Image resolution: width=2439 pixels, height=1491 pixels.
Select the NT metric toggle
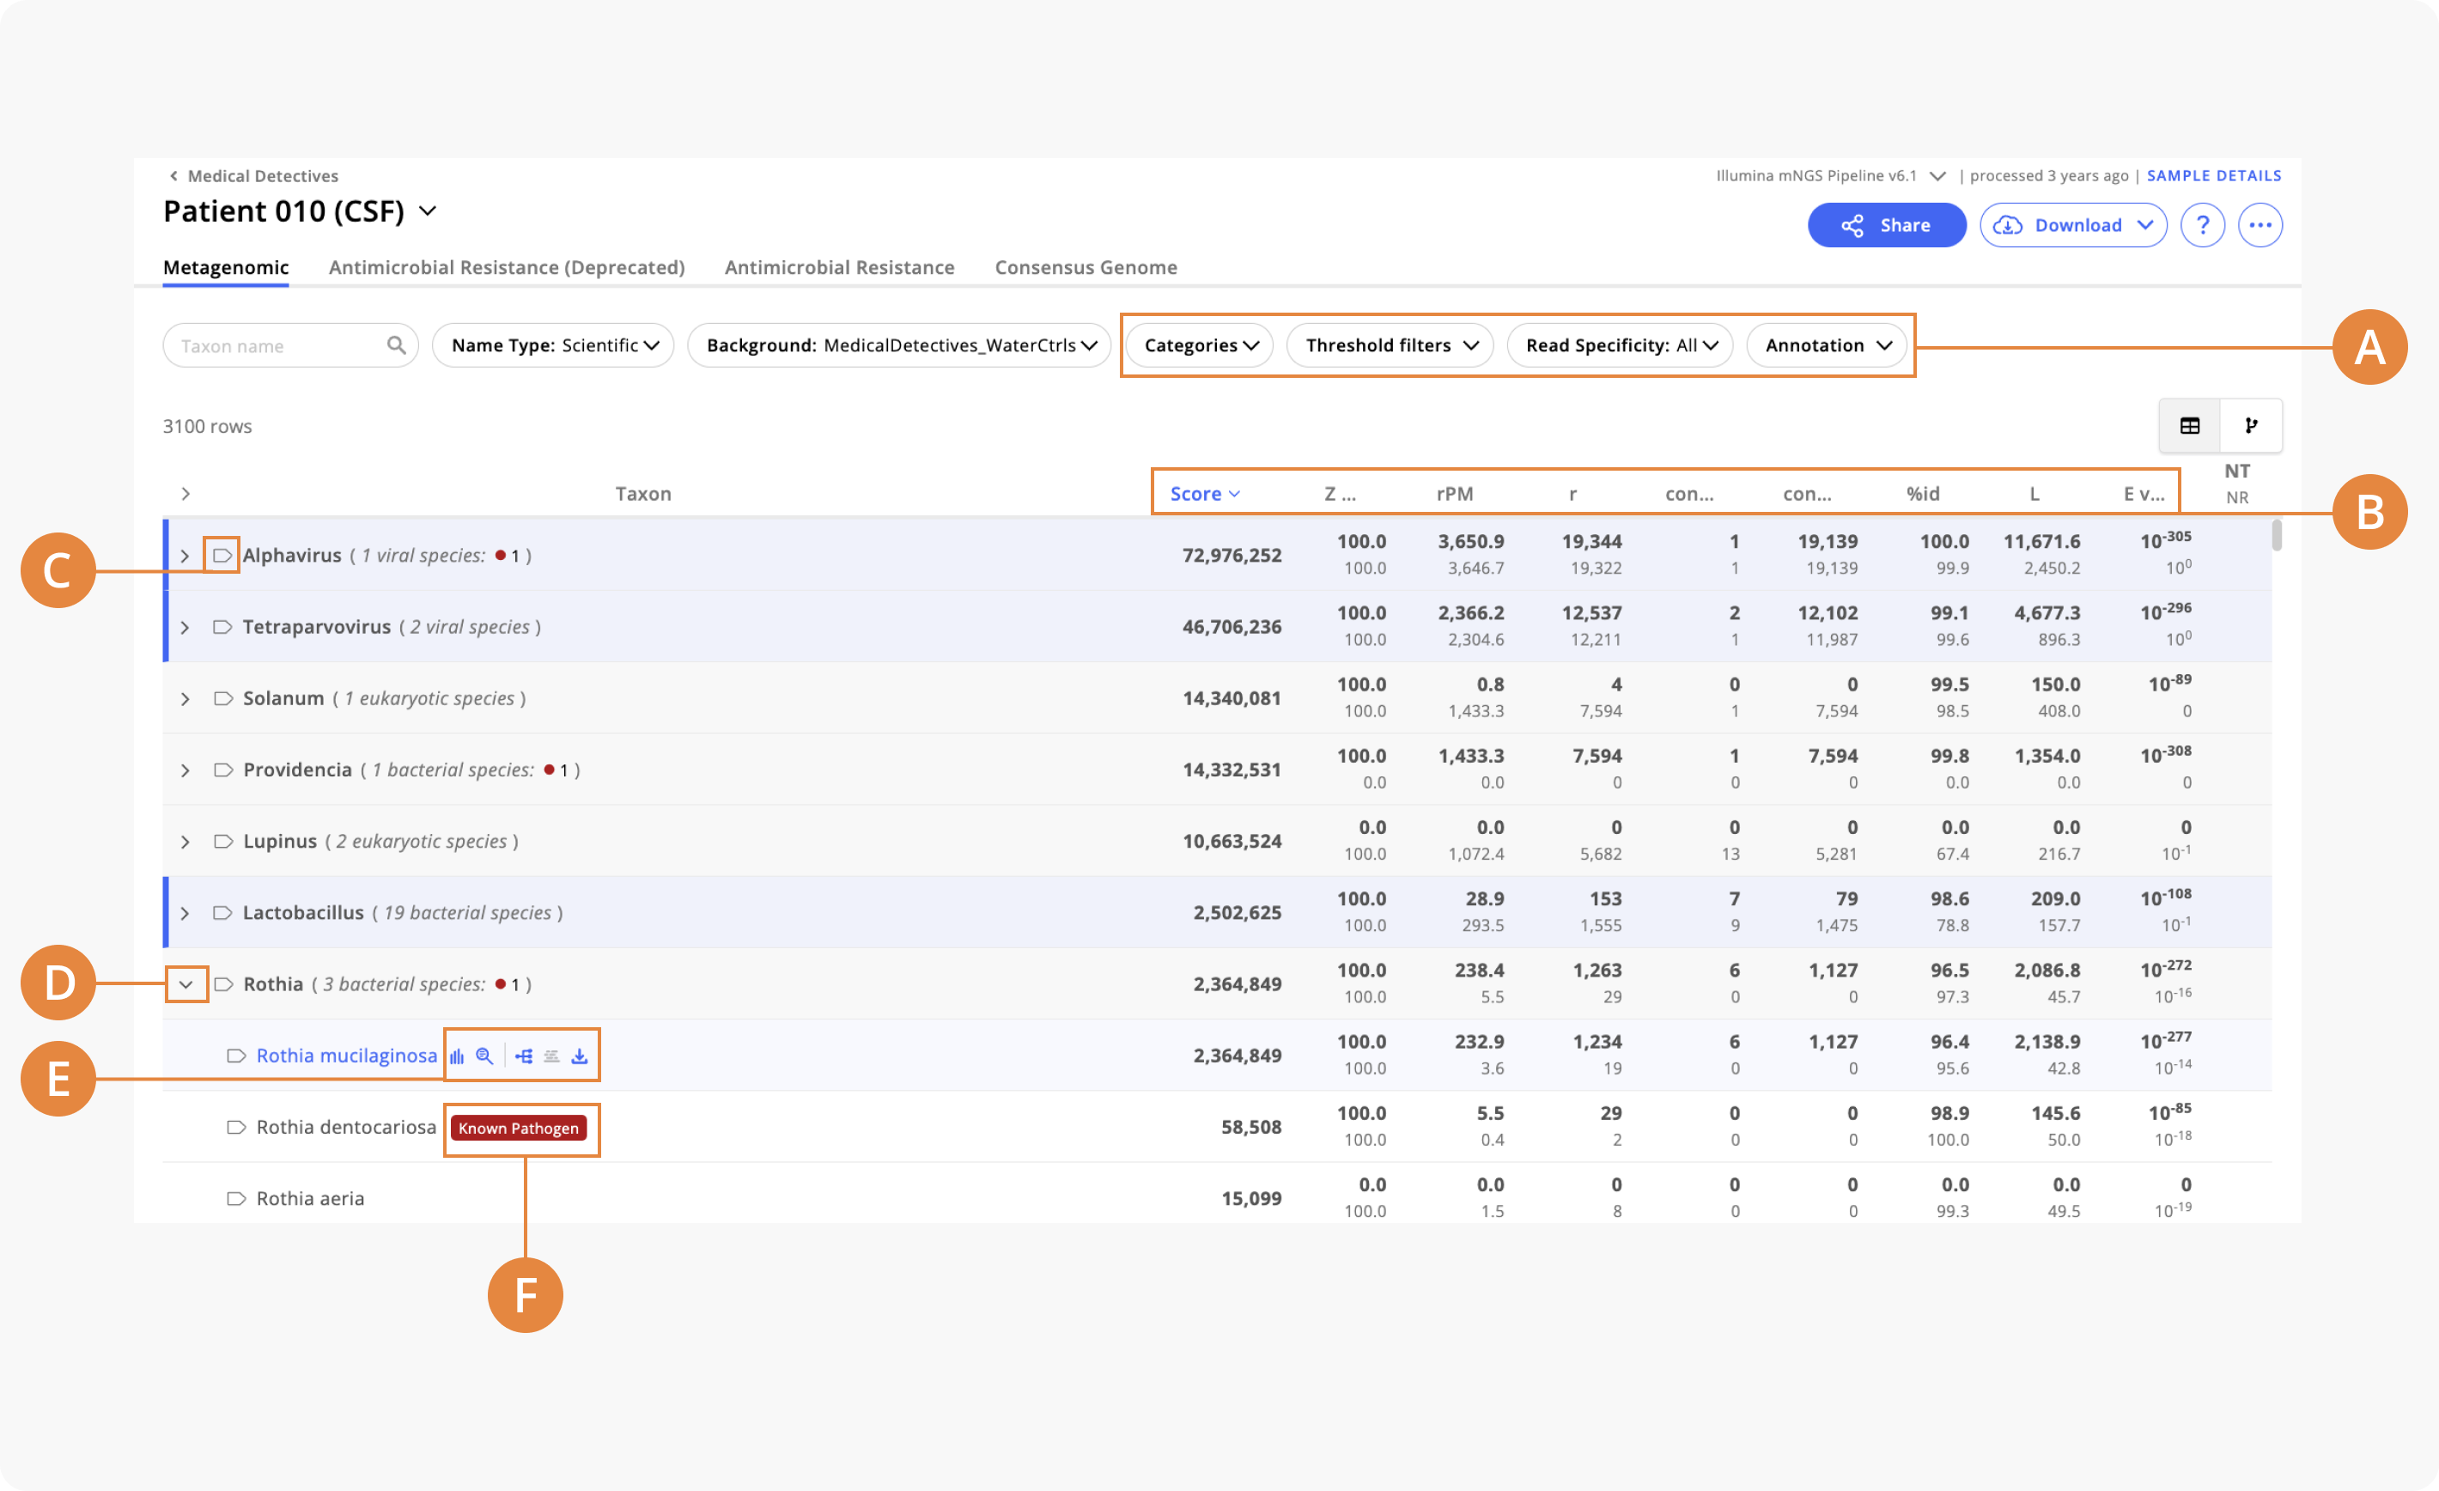pyautogui.click(x=2237, y=472)
